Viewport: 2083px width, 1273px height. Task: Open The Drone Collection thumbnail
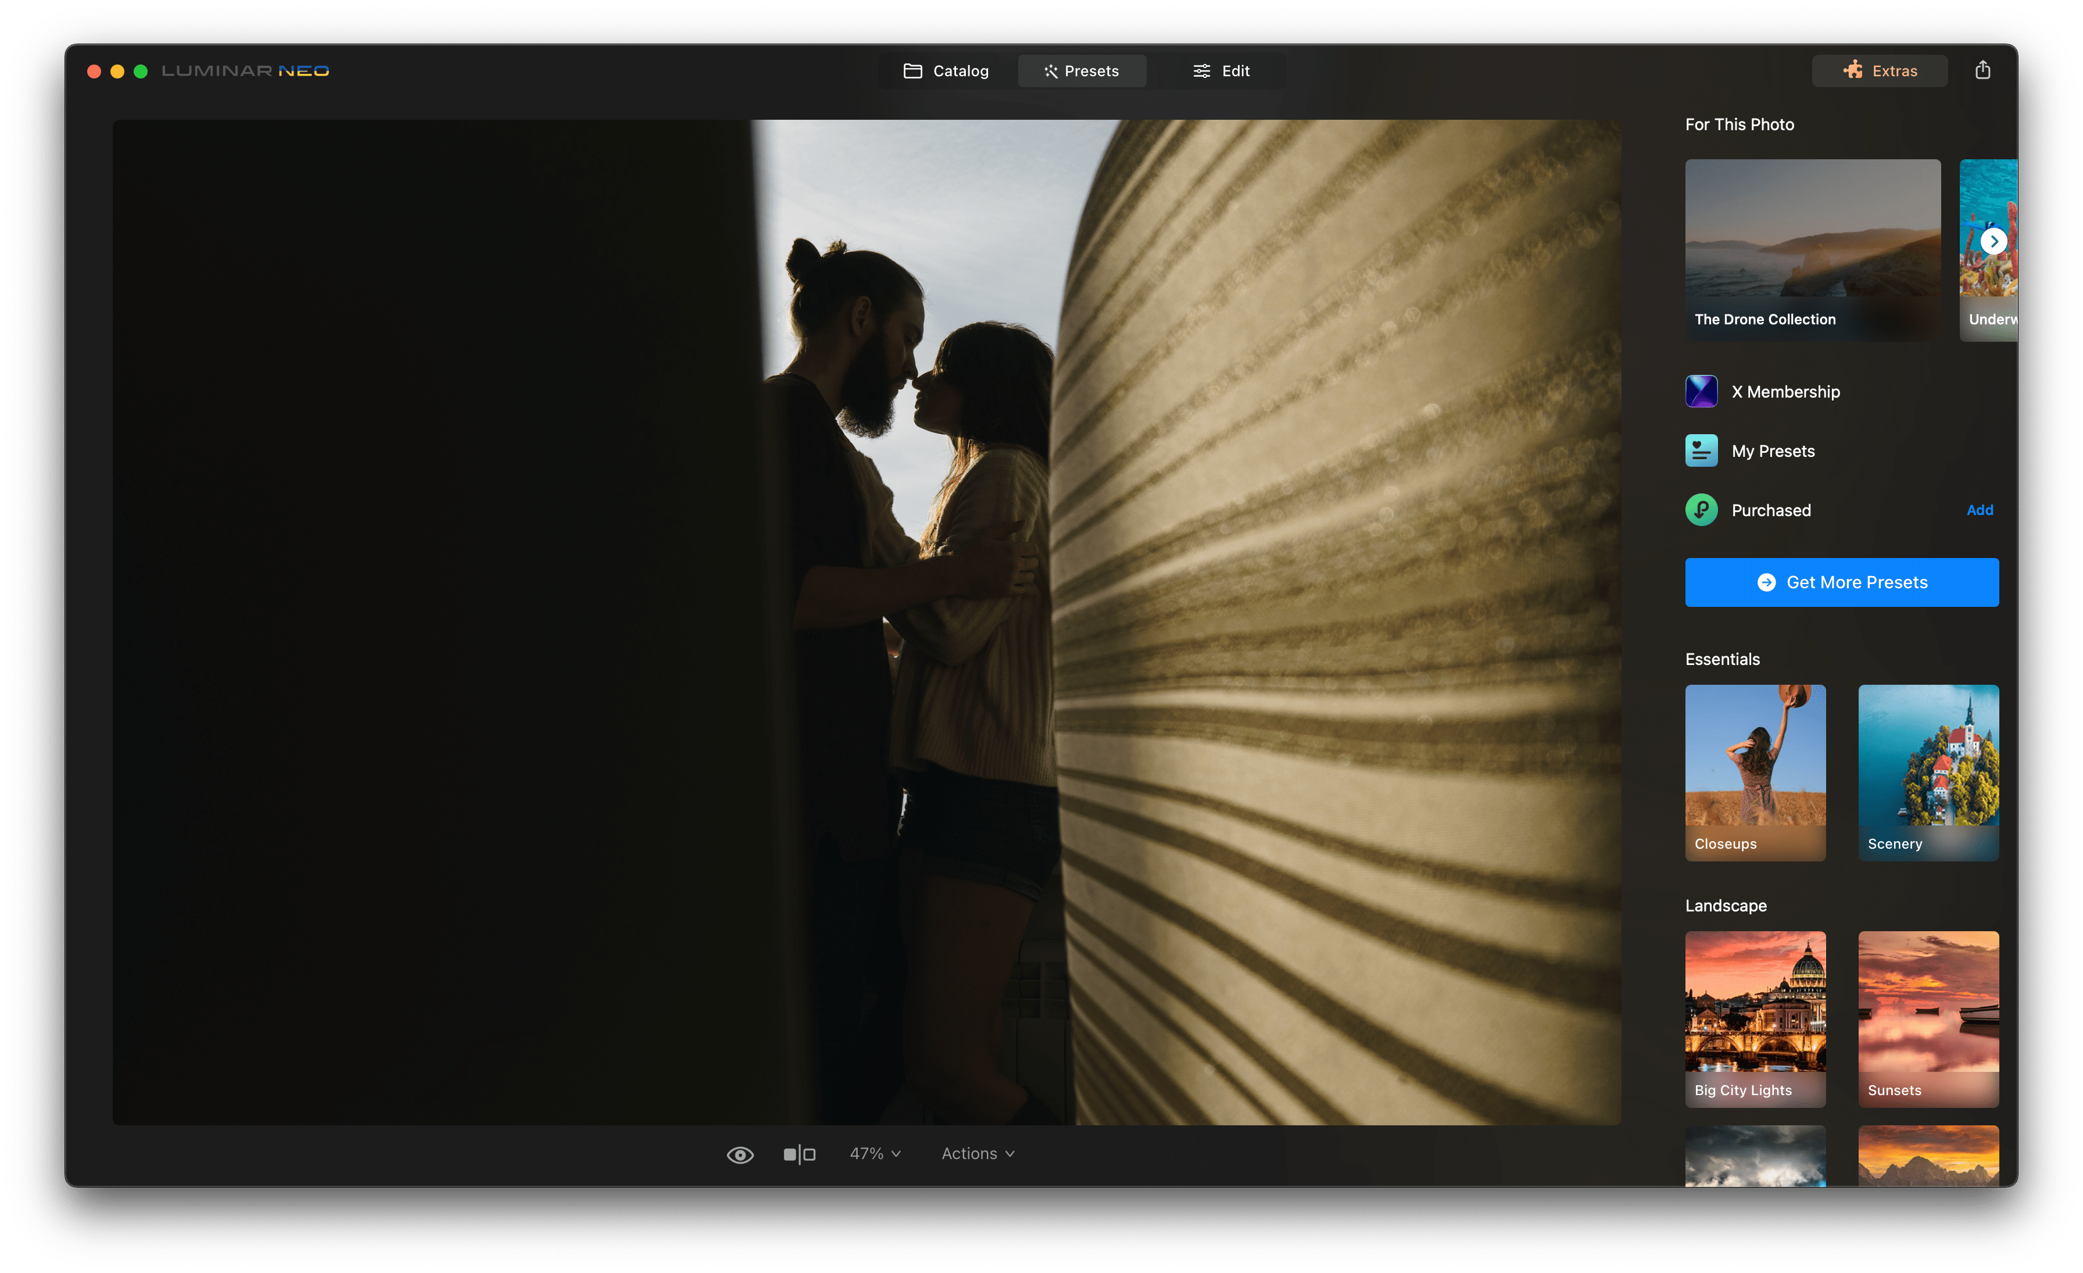coord(1813,249)
